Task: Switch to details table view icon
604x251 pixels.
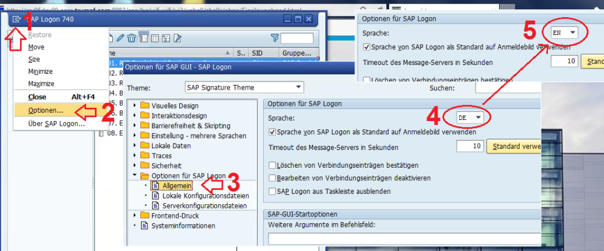Action: (x=155, y=38)
